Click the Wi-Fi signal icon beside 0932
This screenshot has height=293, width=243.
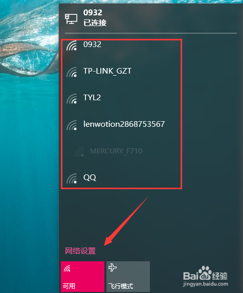72,46
